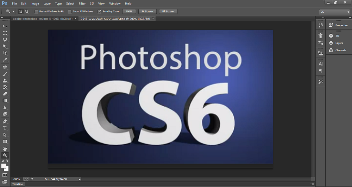The height and width of the screenshot is (187, 352).
Task: Open the Properties panel
Action: 339,25
